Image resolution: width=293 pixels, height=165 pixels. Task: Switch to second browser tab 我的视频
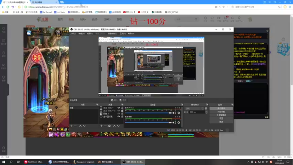(44, 2)
